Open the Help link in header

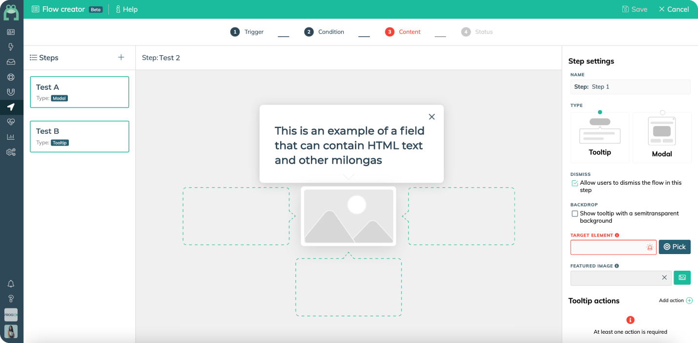click(126, 9)
